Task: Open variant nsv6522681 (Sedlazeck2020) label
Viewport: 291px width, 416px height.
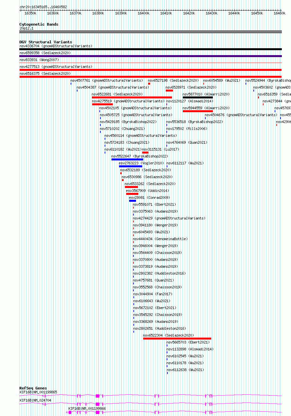Action: tap(117, 94)
